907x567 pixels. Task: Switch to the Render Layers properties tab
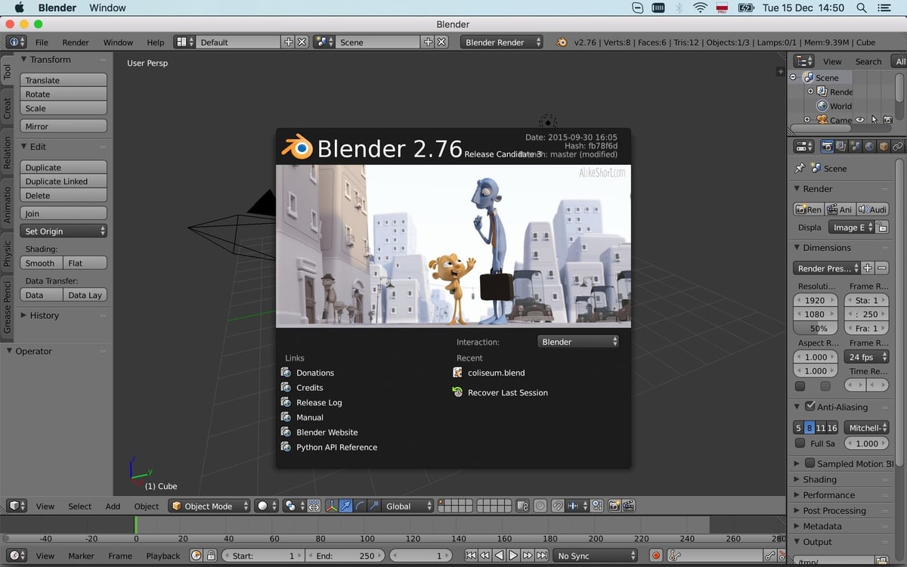841,146
